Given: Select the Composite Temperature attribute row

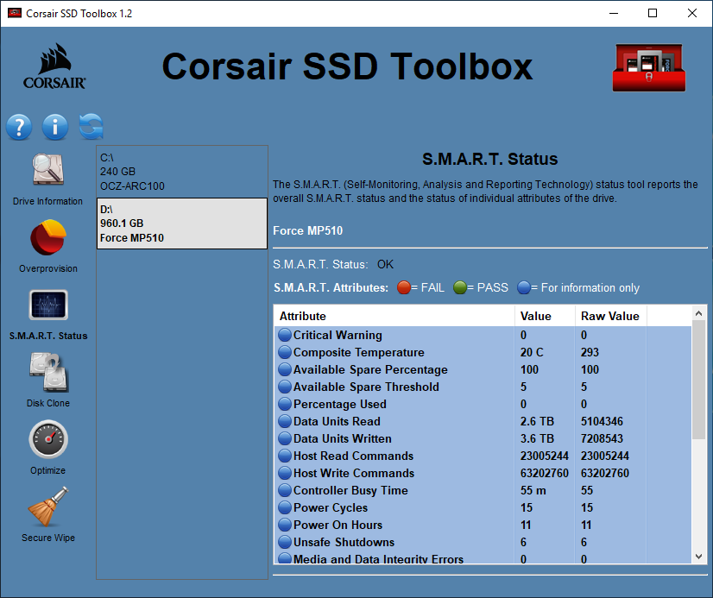Looking at the screenshot, I should pos(371,352).
